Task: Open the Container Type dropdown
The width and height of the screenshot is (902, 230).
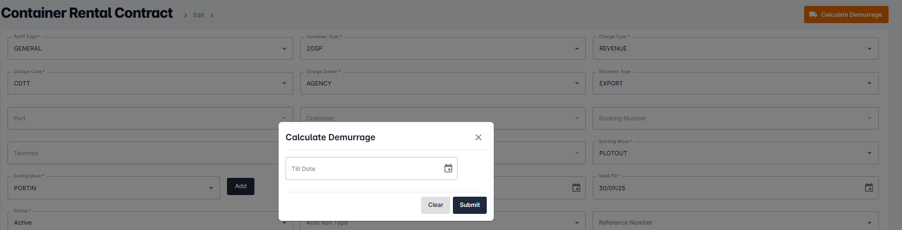Action: tap(443, 48)
